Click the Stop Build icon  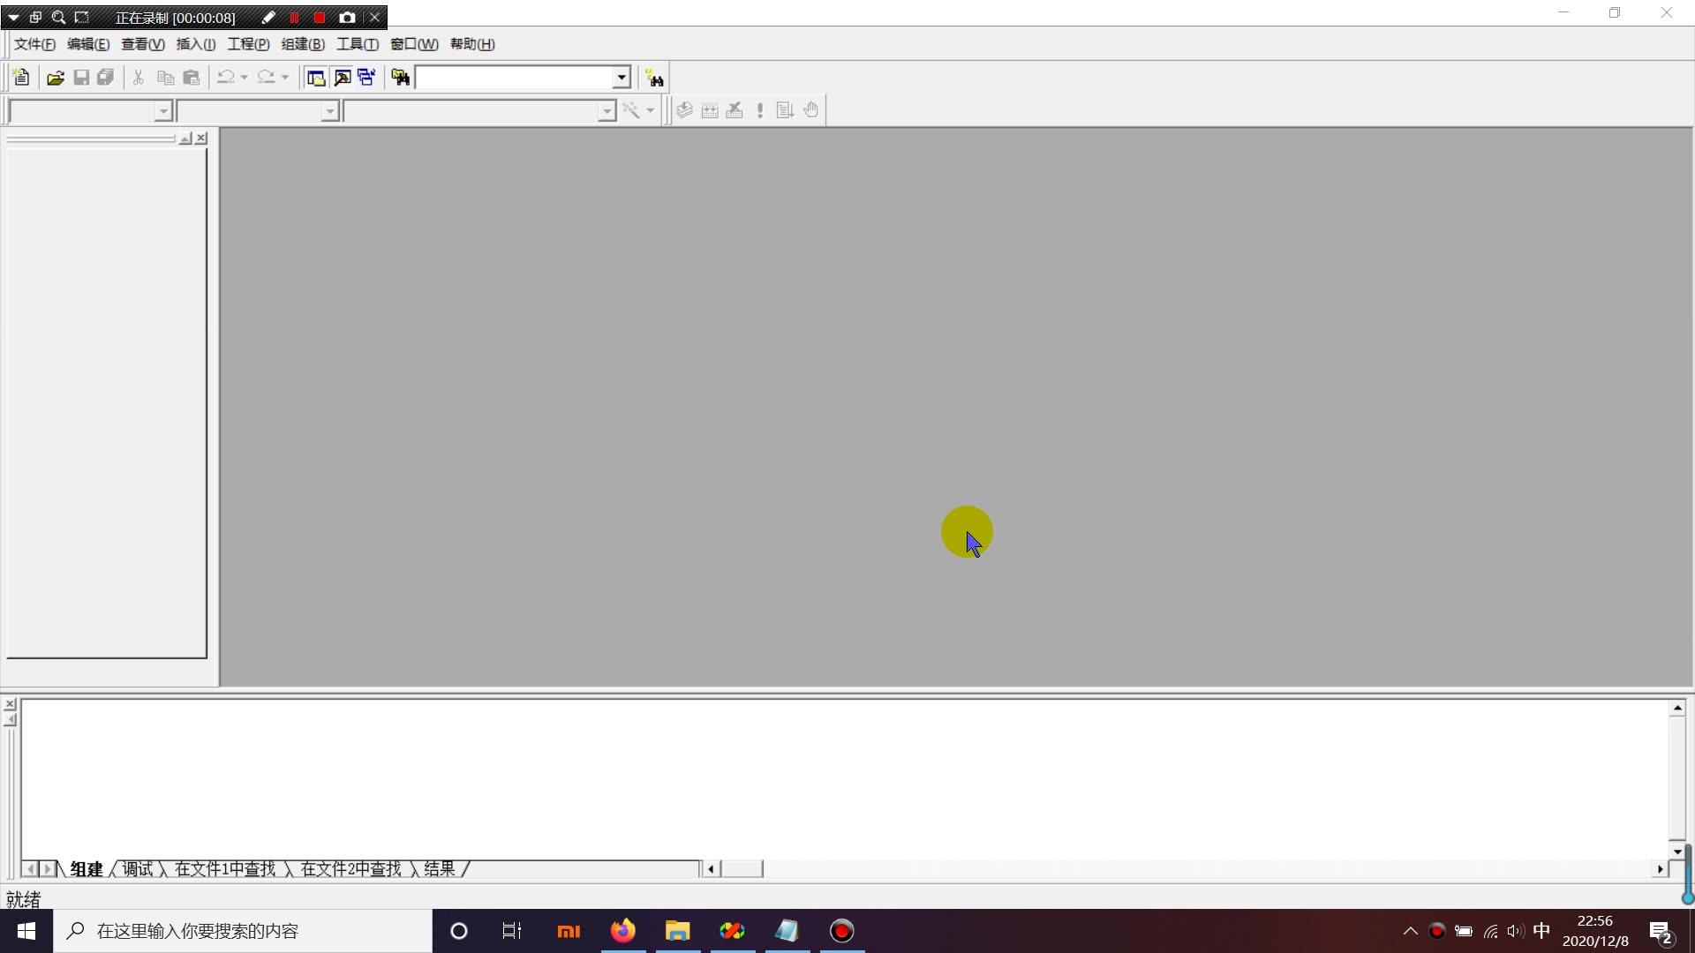[x=734, y=110]
